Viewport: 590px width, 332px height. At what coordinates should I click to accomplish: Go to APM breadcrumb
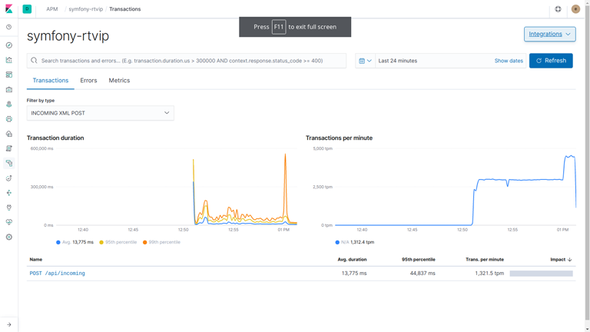pos(52,9)
